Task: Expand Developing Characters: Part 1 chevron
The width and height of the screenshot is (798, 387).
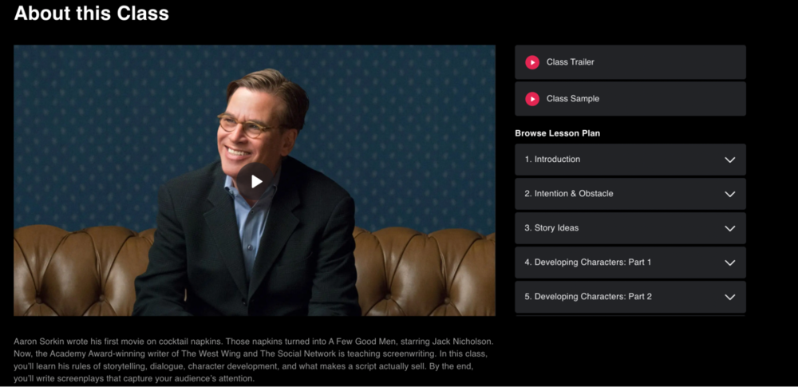Action: [730, 263]
